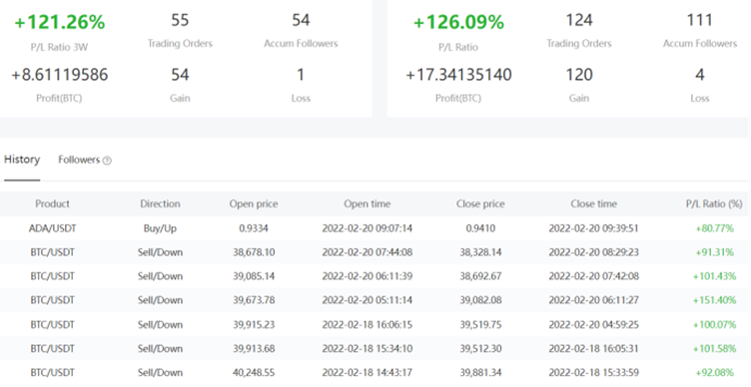Click the P/L Ratio 3W label
Screen dimensions: 751x387
[59, 47]
